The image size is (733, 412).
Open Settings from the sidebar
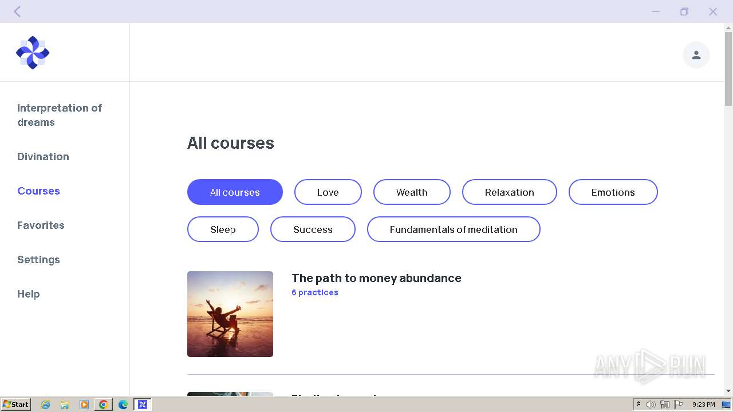(x=38, y=260)
